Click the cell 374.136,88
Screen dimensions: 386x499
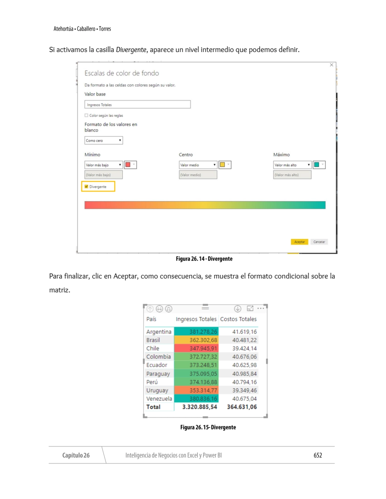pyautogui.click(x=196, y=382)
